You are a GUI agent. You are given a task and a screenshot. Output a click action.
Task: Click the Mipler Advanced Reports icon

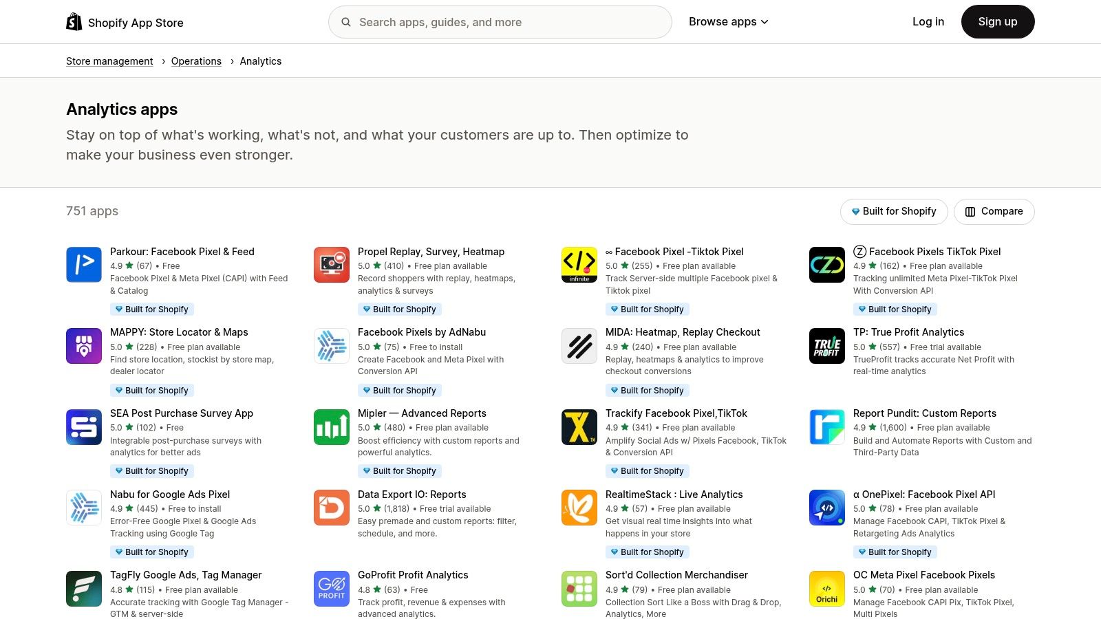(x=332, y=427)
